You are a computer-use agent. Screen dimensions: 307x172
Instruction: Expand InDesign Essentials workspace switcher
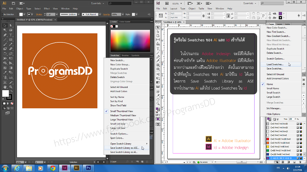coord(250,3)
